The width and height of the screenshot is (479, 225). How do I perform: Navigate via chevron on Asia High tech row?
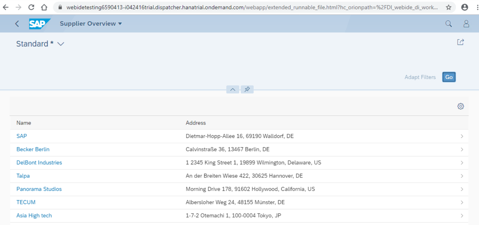(462, 216)
